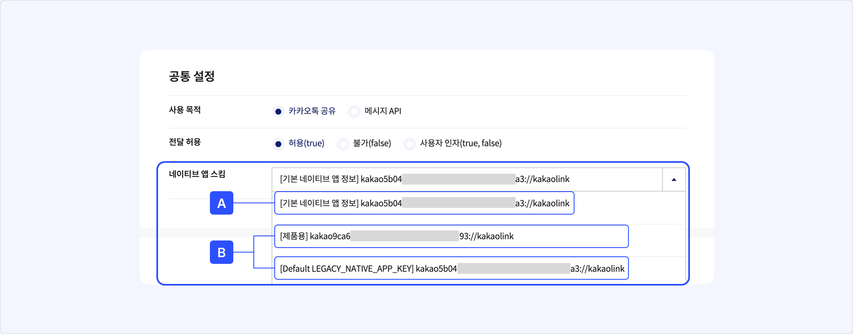Collapse the dropdown using the up arrow icon
Viewport: 853px width, 334px height.
coord(674,180)
